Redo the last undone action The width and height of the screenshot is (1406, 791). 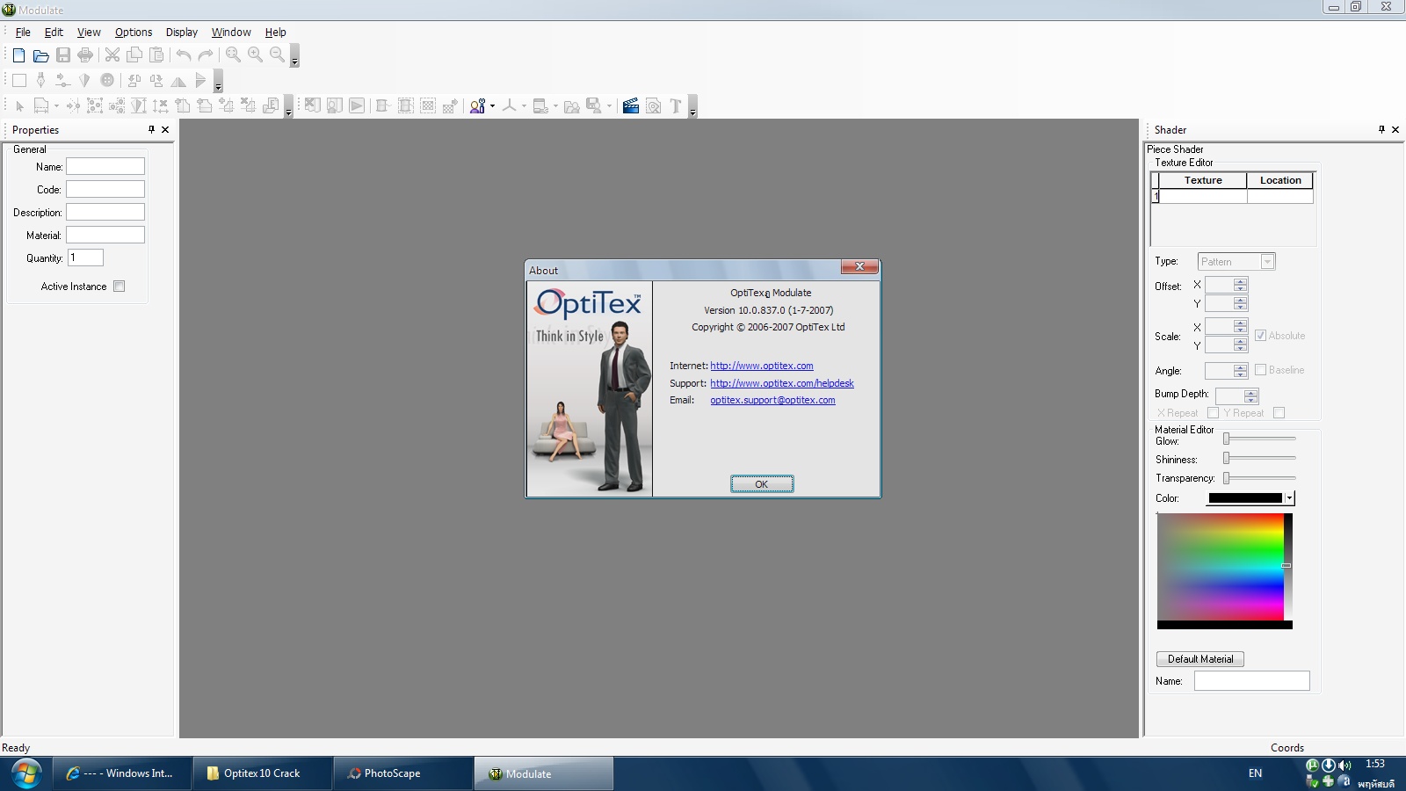click(206, 54)
